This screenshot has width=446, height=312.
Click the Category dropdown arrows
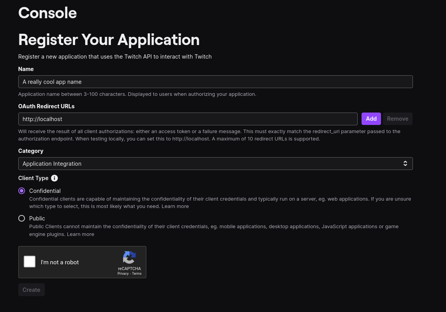coord(405,164)
